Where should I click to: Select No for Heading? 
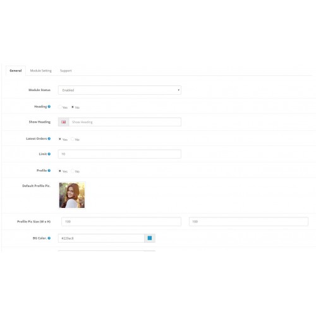73,107
